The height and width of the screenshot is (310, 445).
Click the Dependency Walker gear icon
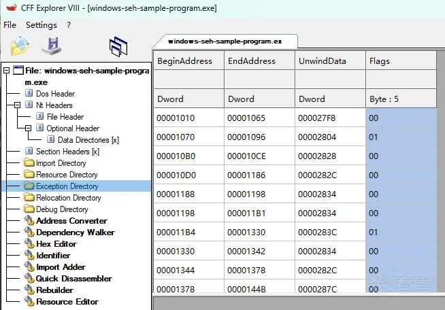pos(29,232)
